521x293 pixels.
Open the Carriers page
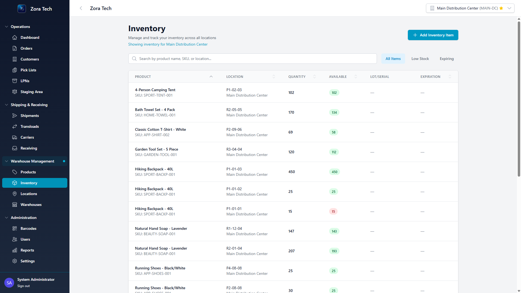click(x=27, y=137)
